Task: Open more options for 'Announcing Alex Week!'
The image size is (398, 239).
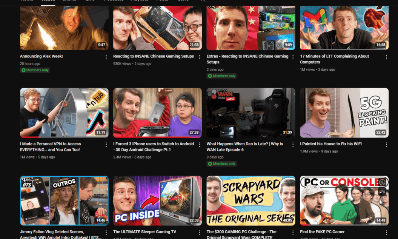Action: 106,57
